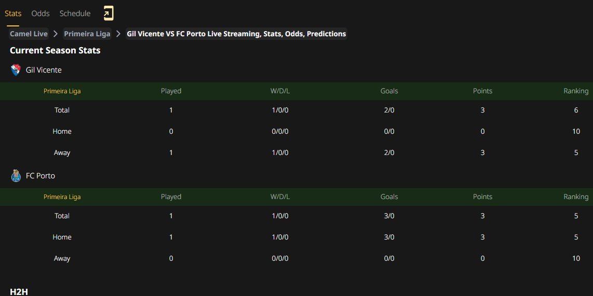Switch to the Odds tab
This screenshot has height=296, width=593.
click(x=41, y=13)
